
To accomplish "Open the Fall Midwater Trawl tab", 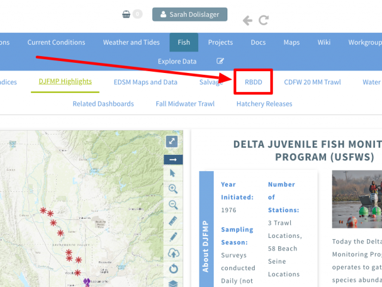I will (185, 104).
